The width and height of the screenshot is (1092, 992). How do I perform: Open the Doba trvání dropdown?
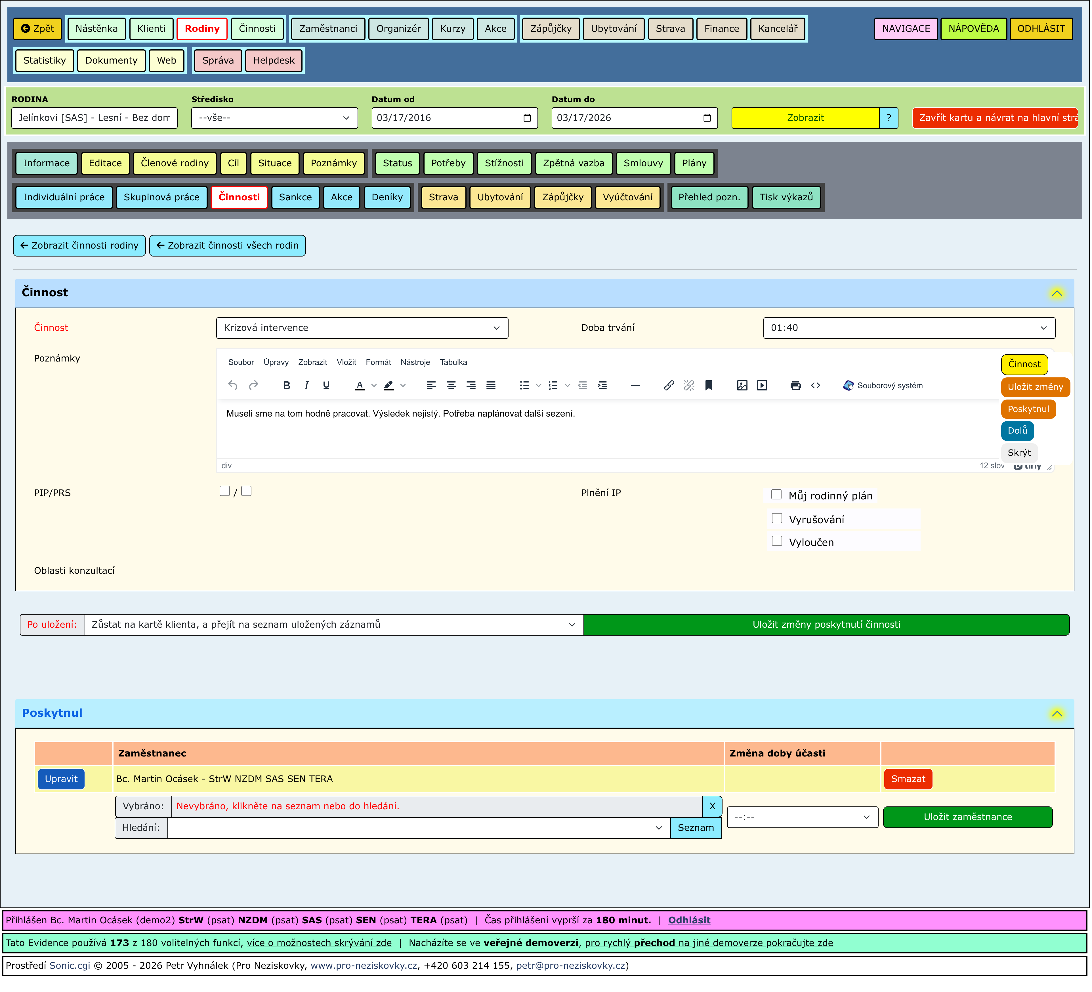(x=908, y=328)
